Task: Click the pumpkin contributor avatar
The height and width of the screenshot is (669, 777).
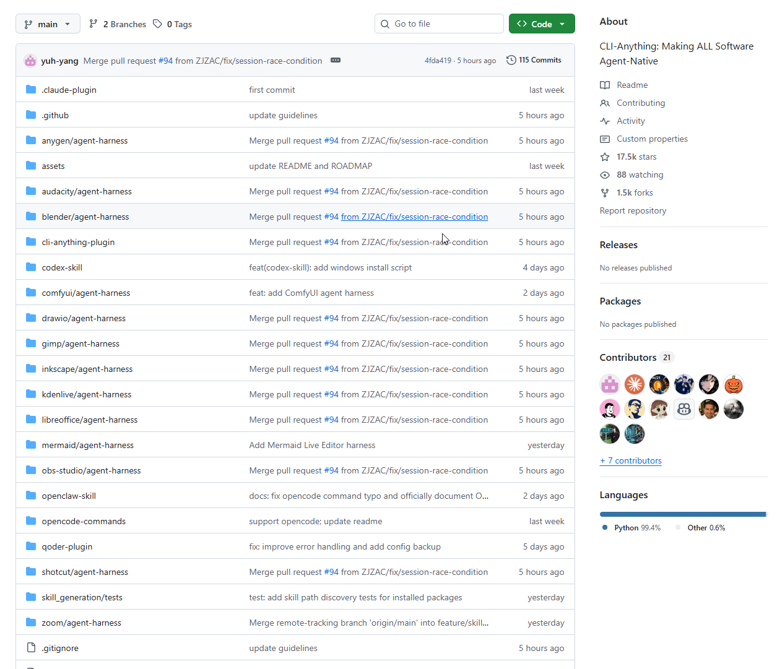Action: (x=734, y=384)
